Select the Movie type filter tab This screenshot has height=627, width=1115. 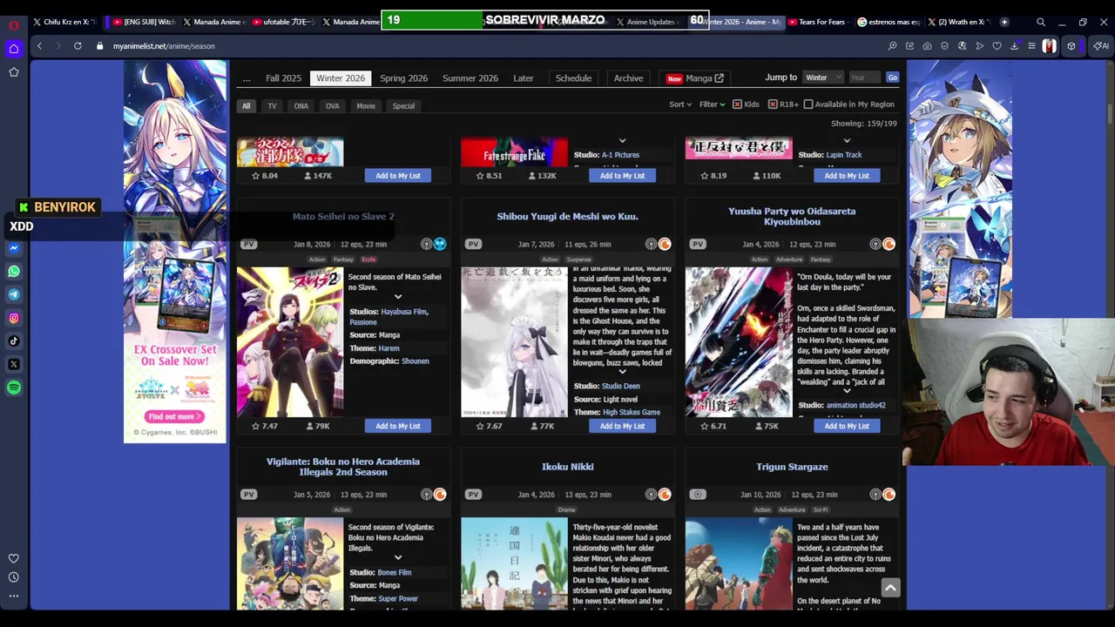point(366,106)
